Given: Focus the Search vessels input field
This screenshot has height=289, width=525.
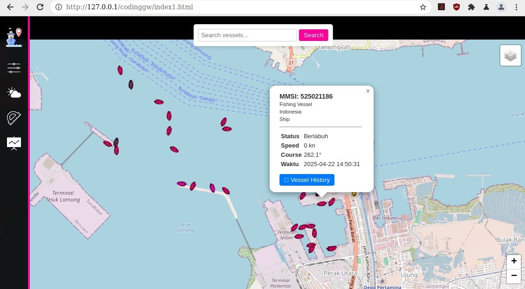Looking at the screenshot, I should click(x=247, y=35).
